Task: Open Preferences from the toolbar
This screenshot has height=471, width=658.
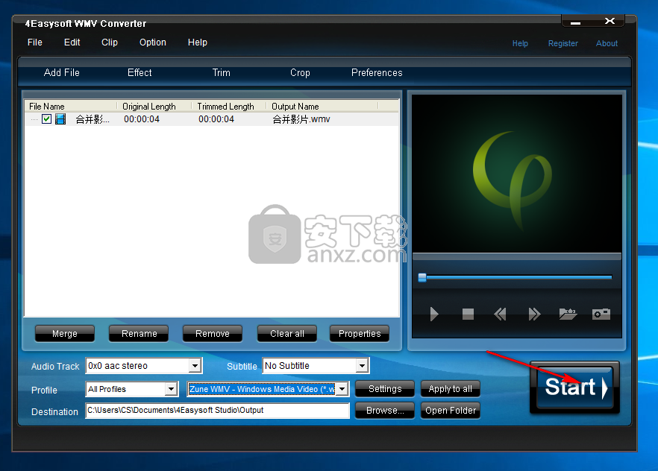Action: coord(377,72)
